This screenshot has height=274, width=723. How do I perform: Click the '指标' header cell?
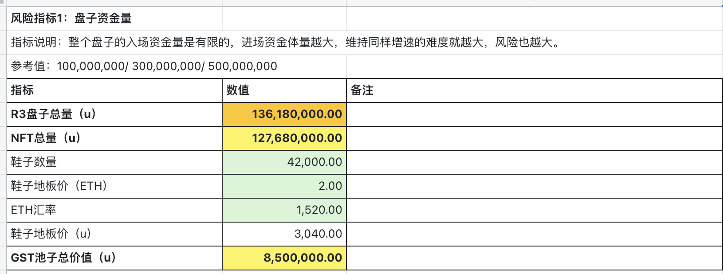(x=114, y=90)
